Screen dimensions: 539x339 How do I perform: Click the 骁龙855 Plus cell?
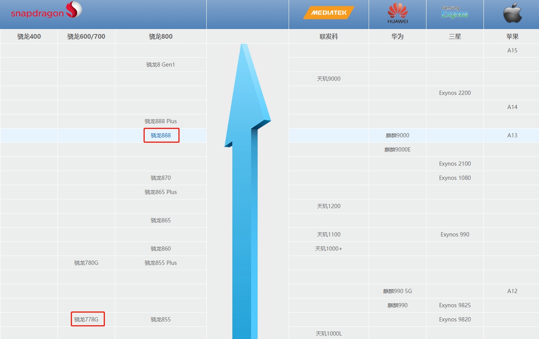click(161, 263)
